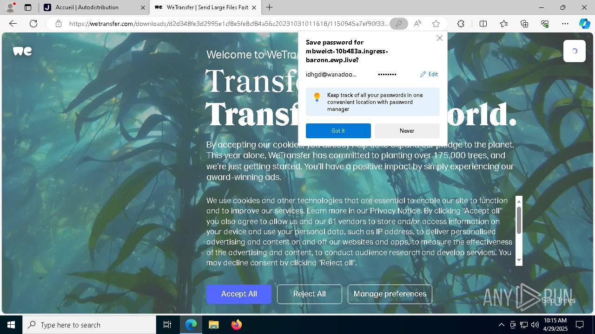The image size is (595, 334).
Task: Click the WeTransfer logo
Action: click(x=22, y=51)
